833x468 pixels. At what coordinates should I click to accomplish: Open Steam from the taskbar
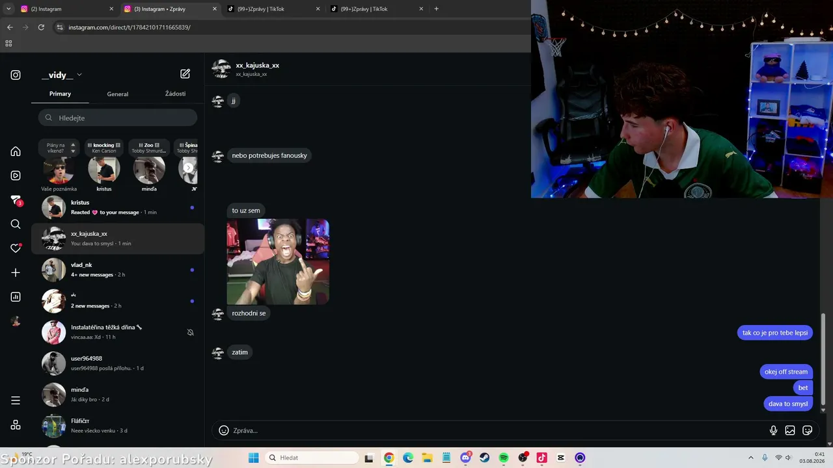[485, 458]
